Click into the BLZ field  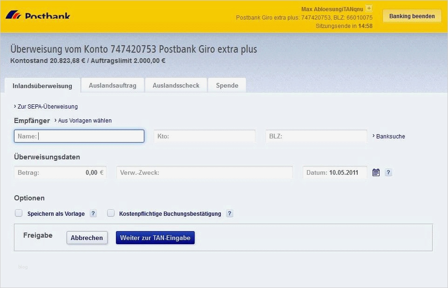pyautogui.click(x=316, y=136)
